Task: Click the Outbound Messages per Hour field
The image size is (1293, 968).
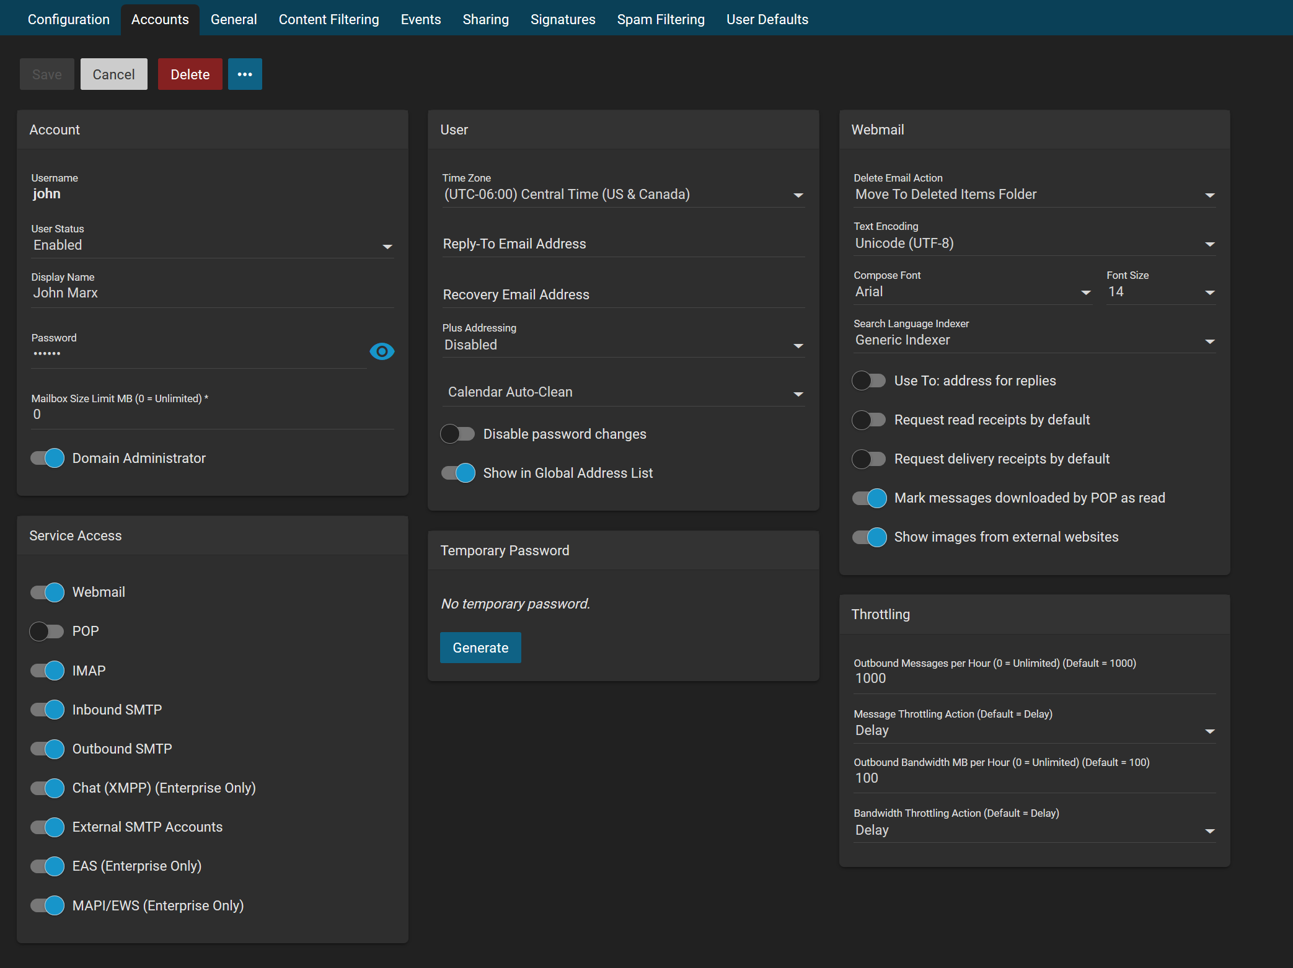Action: pos(1034,679)
